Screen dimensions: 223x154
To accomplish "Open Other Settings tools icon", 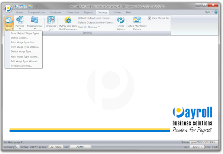I will click(x=121, y=23).
